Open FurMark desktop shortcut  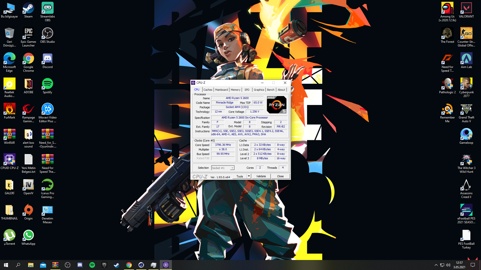pos(10,111)
